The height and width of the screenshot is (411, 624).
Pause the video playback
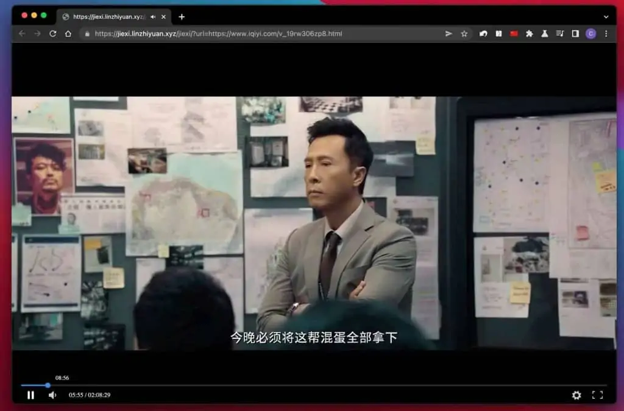[x=30, y=395]
